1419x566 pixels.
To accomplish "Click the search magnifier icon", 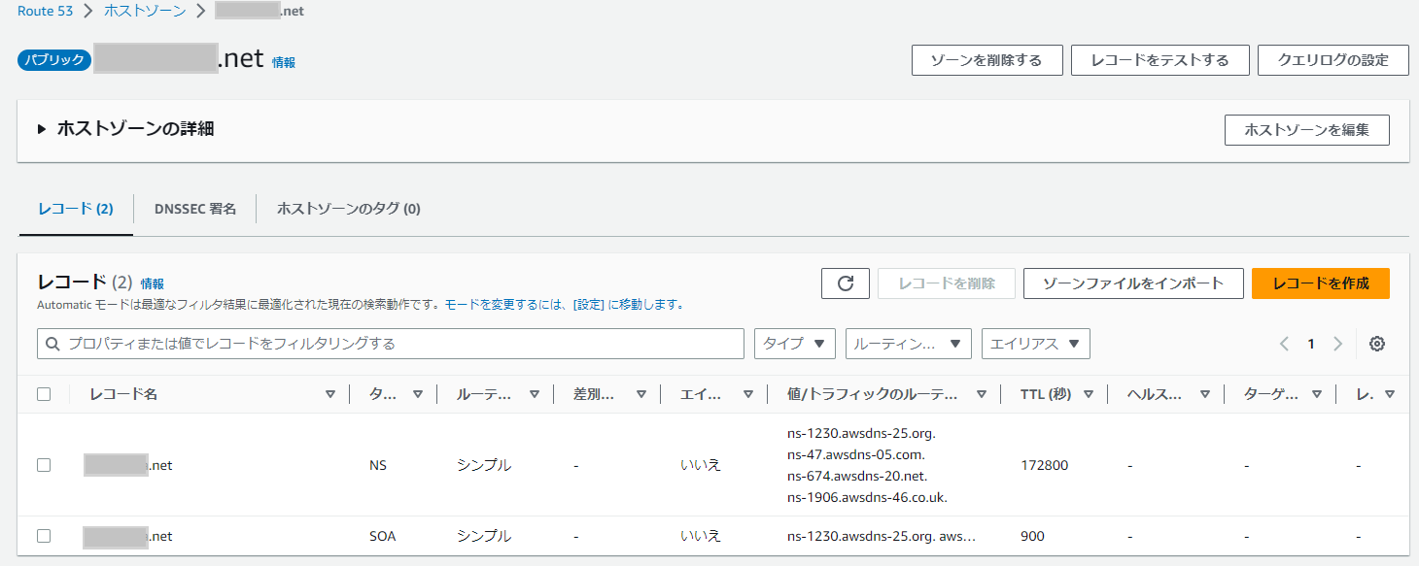I will click(x=52, y=344).
